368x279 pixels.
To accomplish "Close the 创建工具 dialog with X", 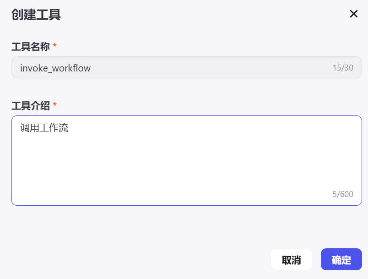I will click(353, 14).
